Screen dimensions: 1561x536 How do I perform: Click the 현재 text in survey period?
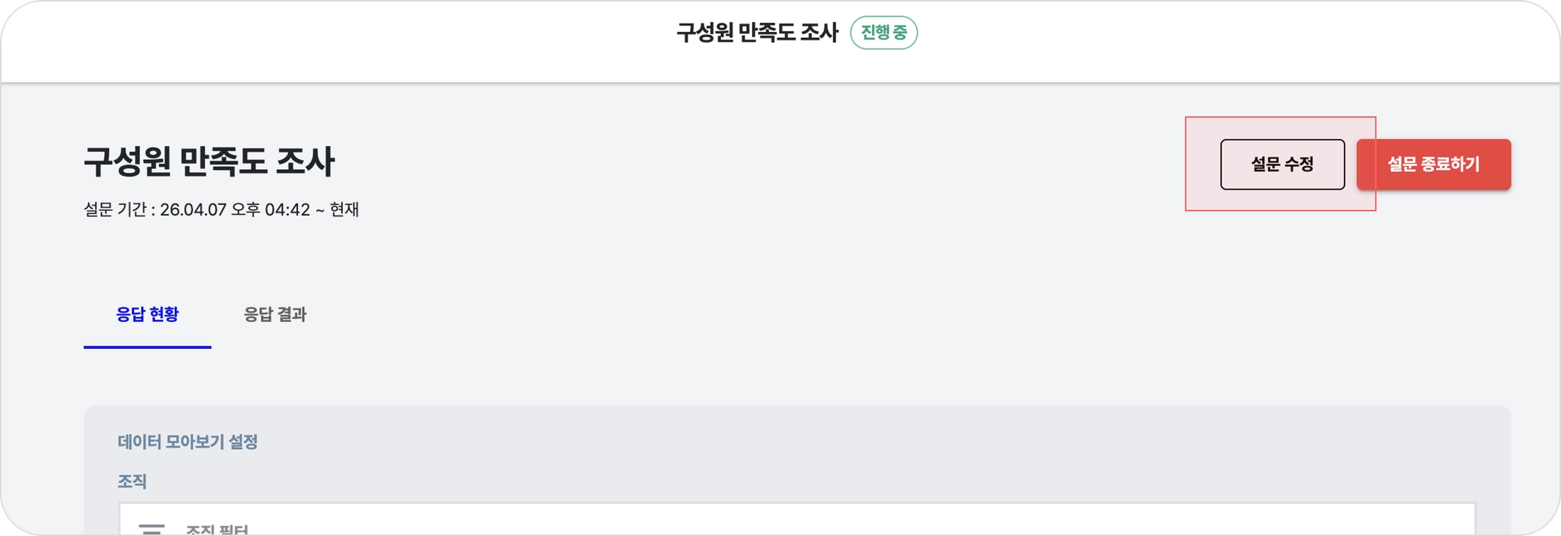(345, 209)
